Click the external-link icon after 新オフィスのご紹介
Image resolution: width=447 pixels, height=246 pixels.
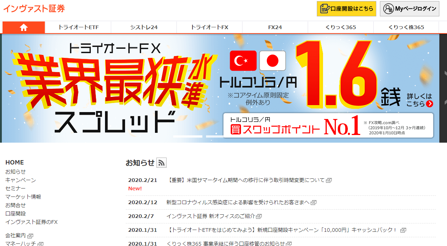click(x=259, y=216)
